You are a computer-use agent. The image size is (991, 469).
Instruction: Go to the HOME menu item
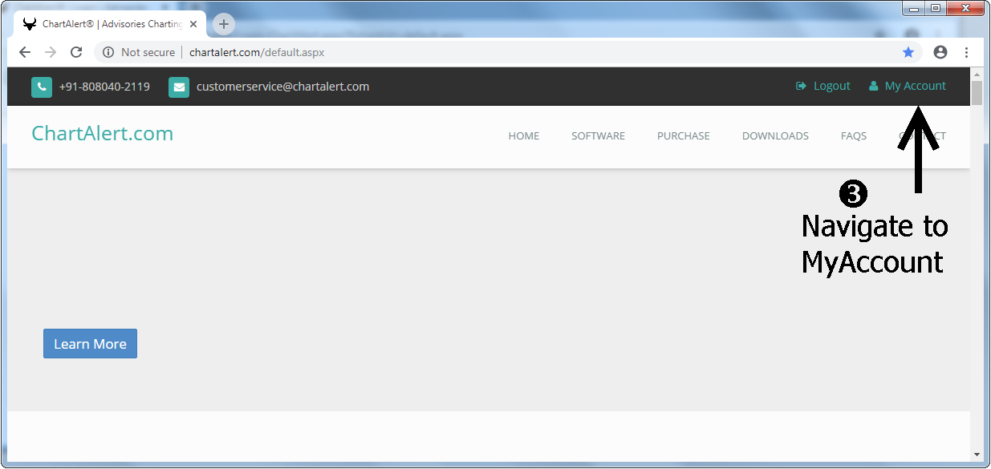click(524, 135)
